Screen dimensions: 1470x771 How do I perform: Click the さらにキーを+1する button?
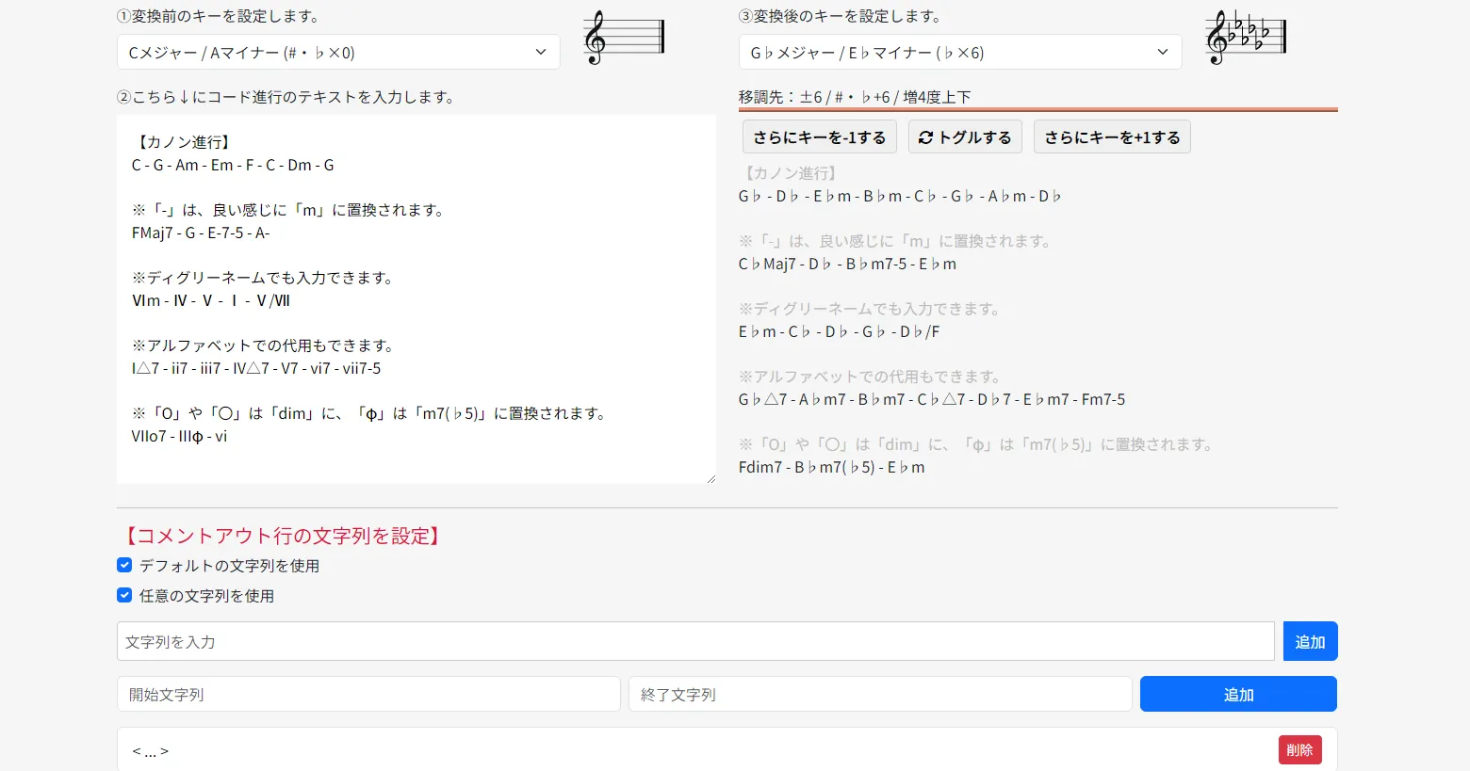[1112, 137]
